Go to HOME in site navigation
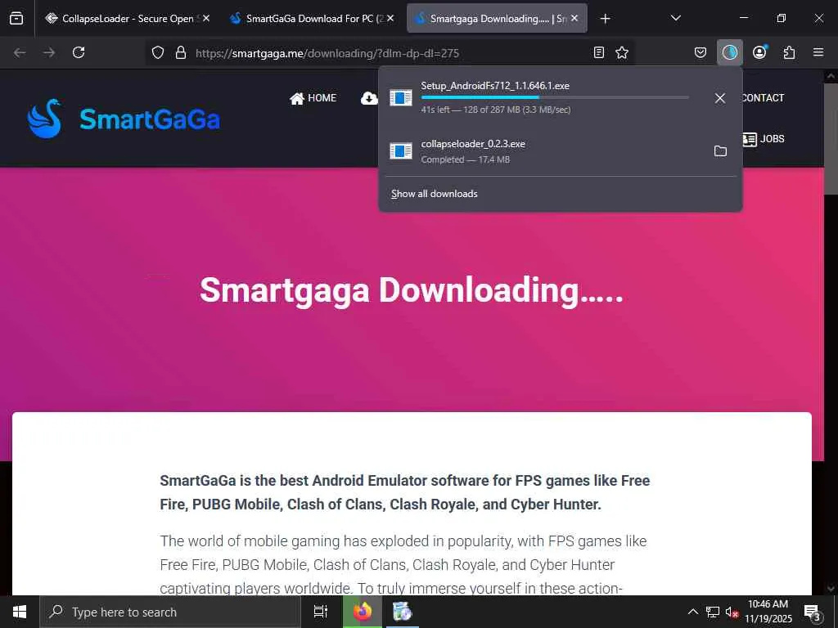The image size is (838, 628). pos(313,98)
